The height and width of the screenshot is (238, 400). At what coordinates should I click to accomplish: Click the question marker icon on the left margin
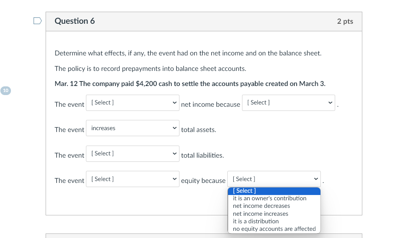click(37, 21)
